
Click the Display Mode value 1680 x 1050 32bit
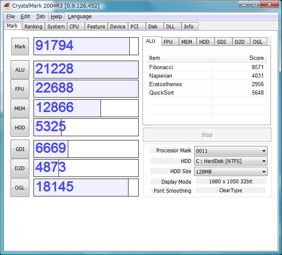click(231, 182)
